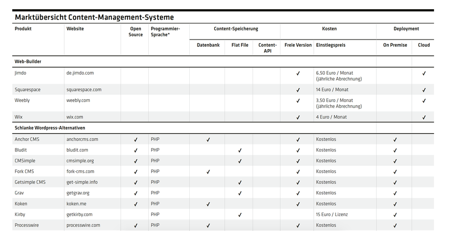
Task: Click the 'Web-Builder' section heading
Action: (28, 61)
